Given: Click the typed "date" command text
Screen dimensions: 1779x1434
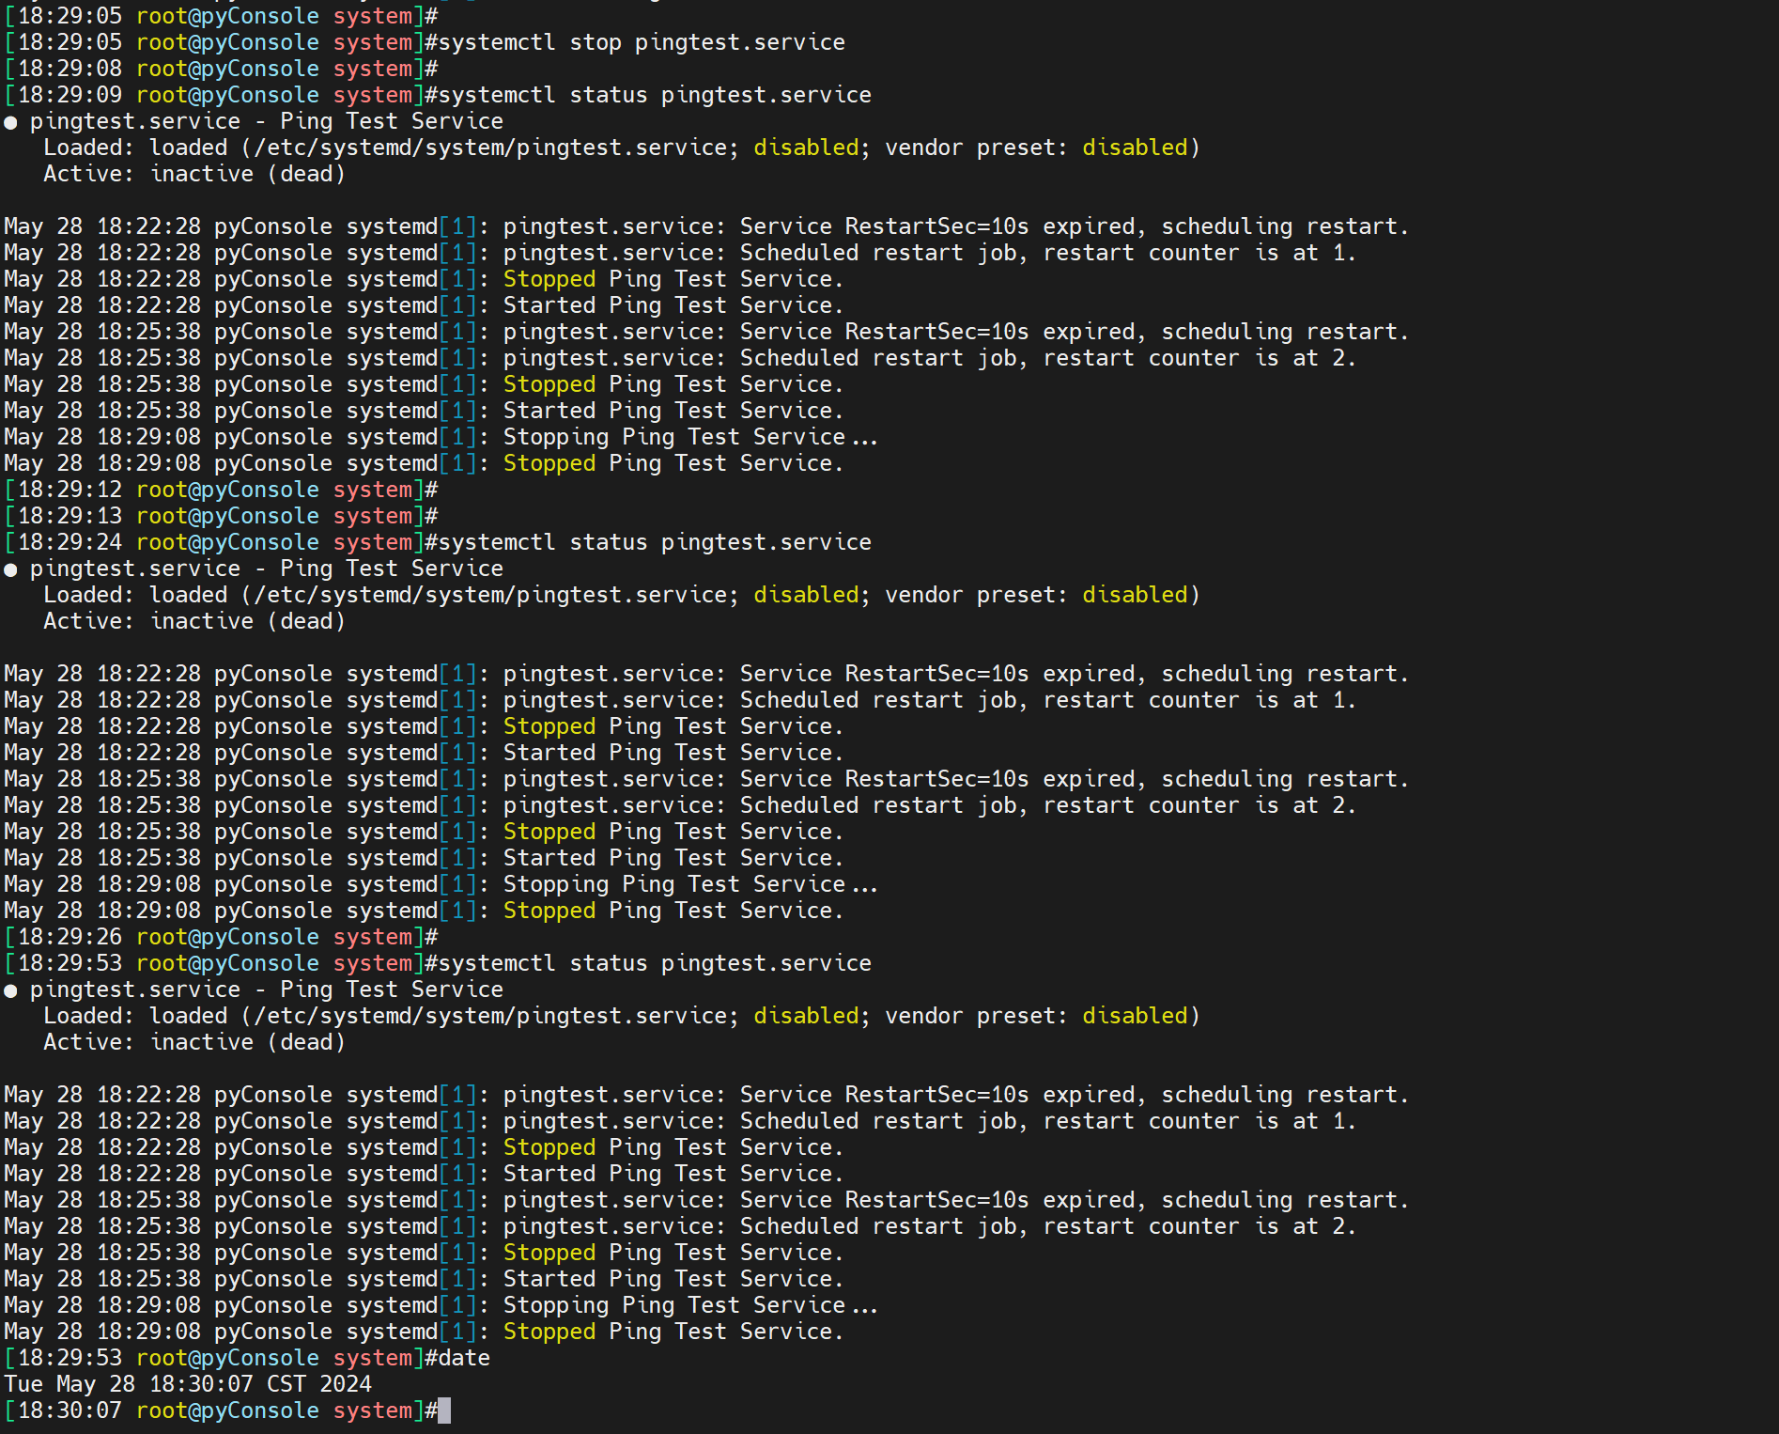Looking at the screenshot, I should click(x=464, y=1358).
